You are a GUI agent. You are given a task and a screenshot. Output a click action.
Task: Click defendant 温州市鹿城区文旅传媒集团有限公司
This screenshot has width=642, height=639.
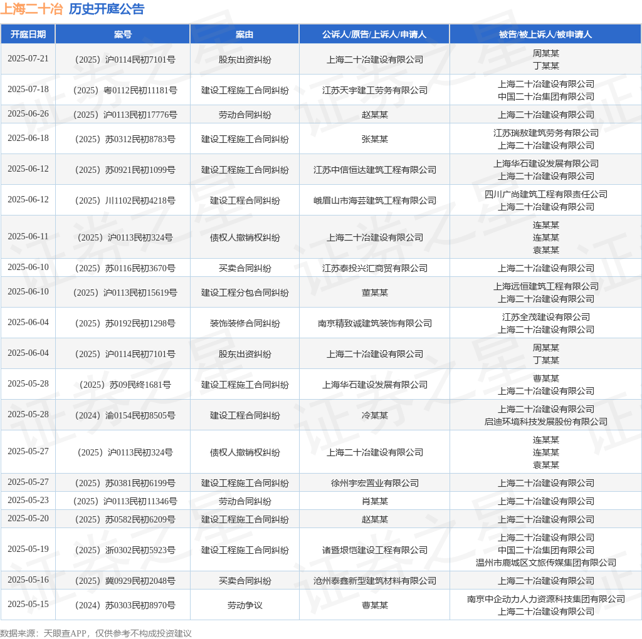coord(546,563)
